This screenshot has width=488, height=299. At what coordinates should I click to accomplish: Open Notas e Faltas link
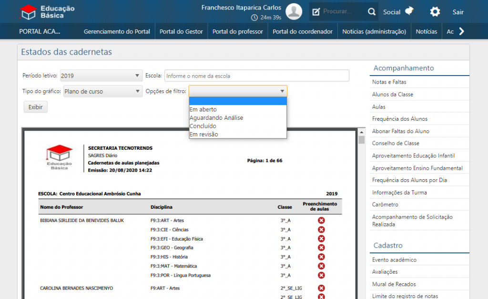(389, 82)
